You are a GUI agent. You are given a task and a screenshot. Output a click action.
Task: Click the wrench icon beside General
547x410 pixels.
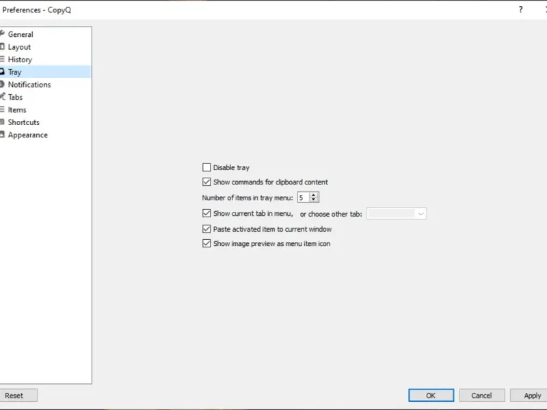tap(2, 33)
